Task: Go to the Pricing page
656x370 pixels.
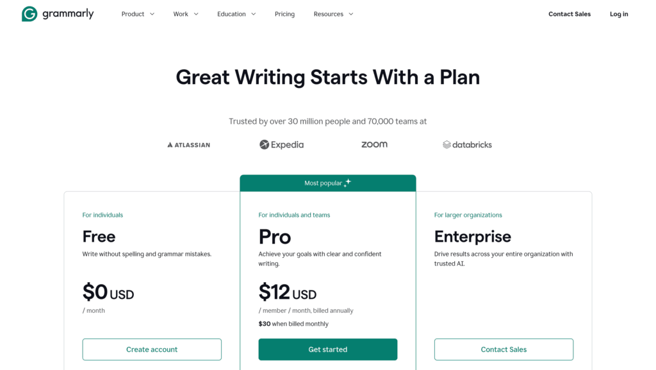Action: click(x=284, y=14)
